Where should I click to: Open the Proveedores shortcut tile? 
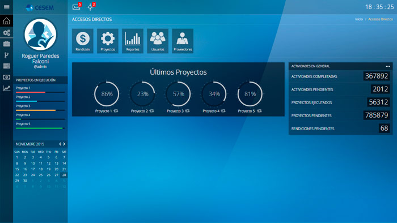pyautogui.click(x=183, y=41)
